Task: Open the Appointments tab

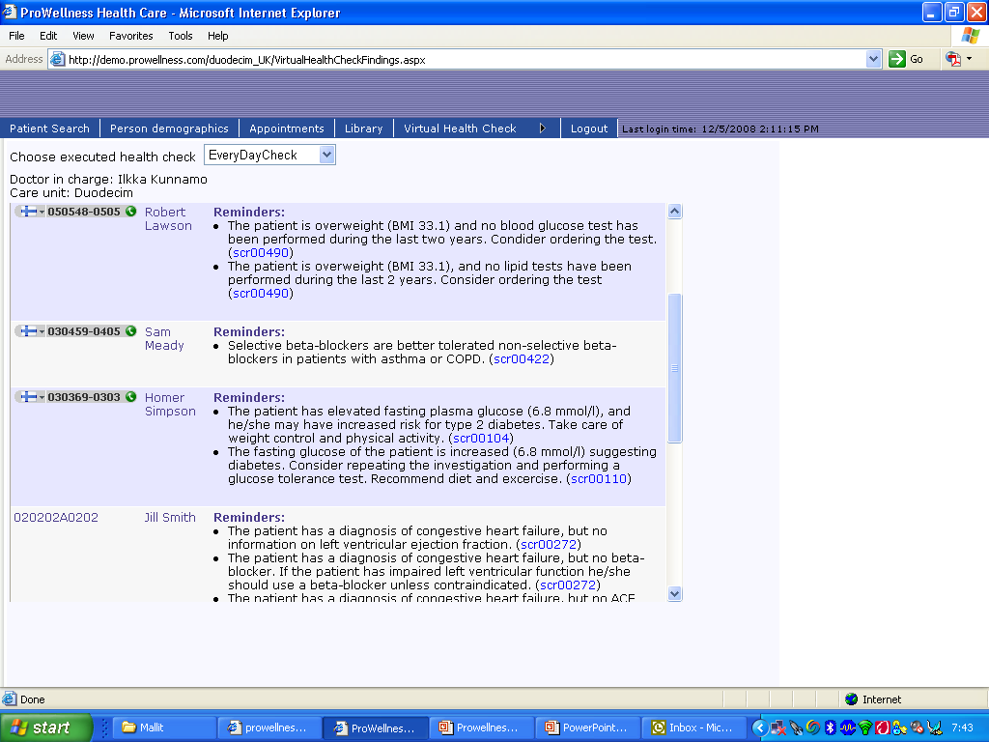Action: tap(286, 128)
